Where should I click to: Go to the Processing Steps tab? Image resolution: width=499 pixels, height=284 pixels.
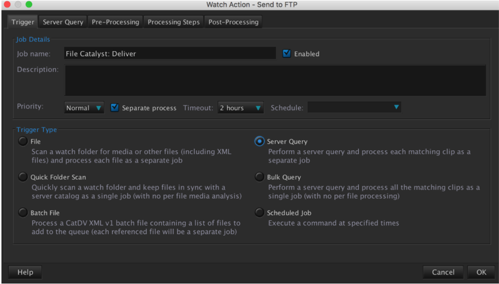tap(173, 22)
